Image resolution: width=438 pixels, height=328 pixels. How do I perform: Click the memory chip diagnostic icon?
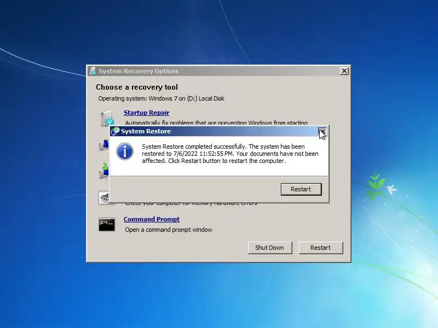103,198
